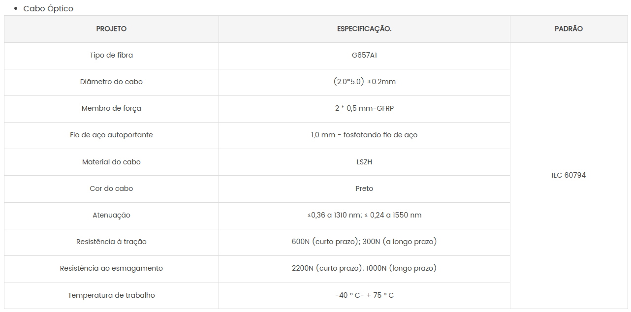
Task: Click "Fio de aço autoportante" row label
Action: [x=111, y=135]
